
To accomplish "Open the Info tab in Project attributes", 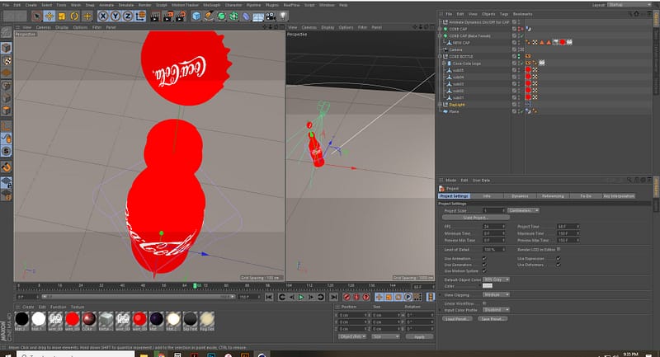I will tap(487, 196).
